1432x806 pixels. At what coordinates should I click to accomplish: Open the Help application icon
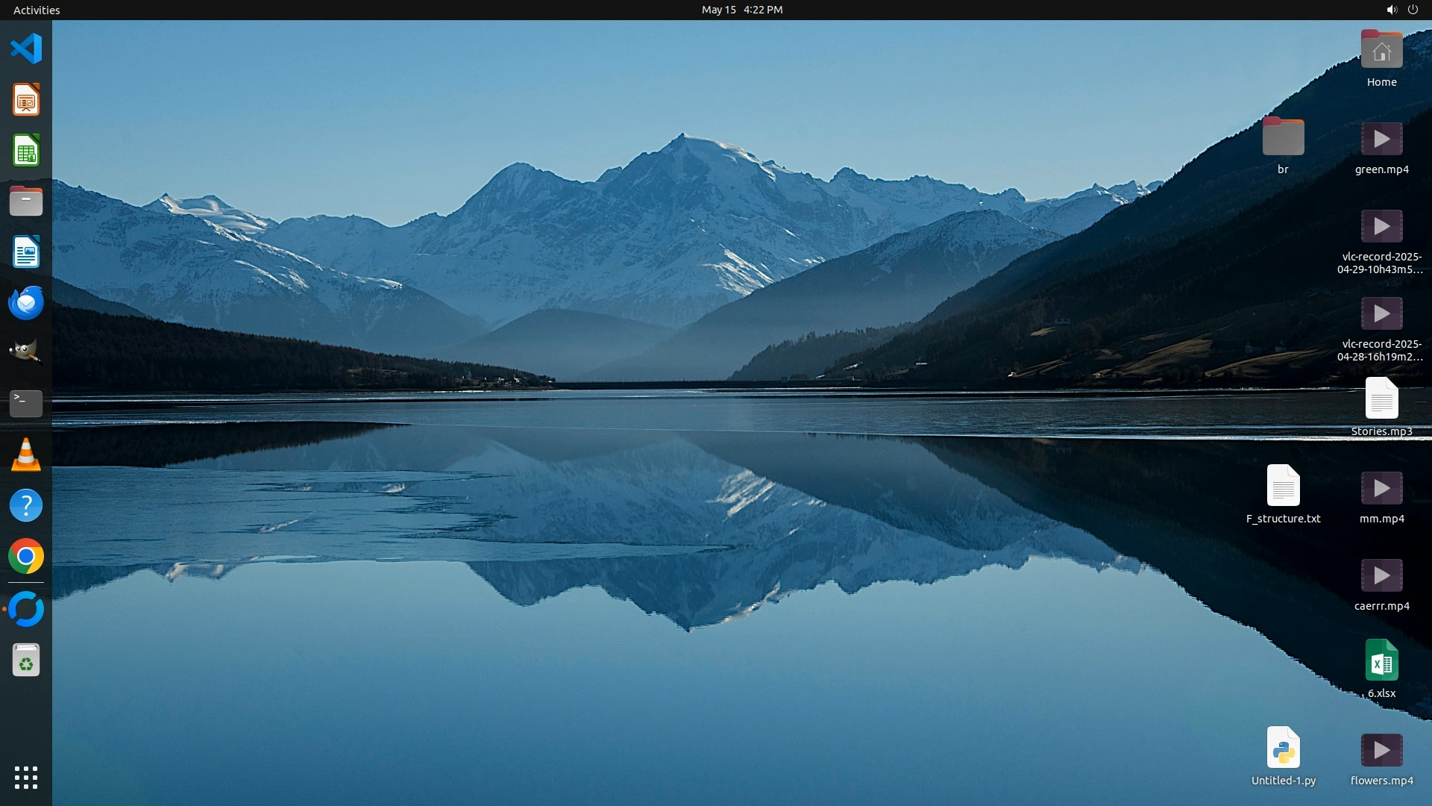coord(26,505)
